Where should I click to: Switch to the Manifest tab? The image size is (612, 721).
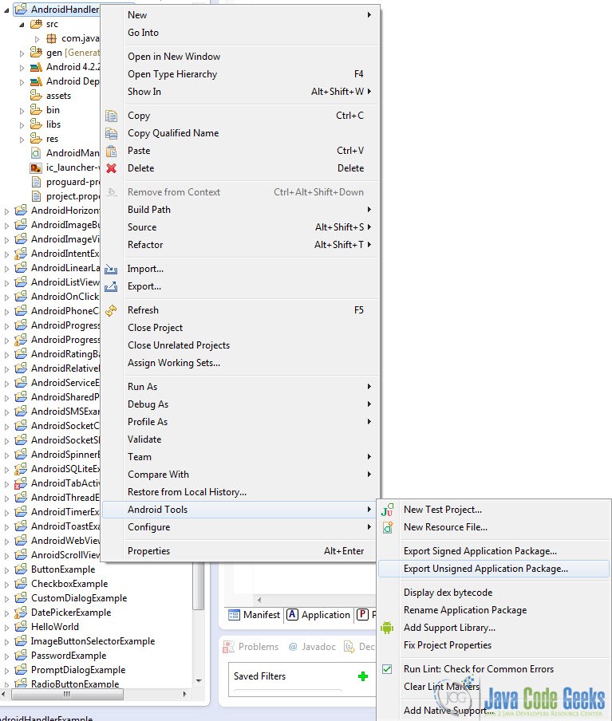254,615
